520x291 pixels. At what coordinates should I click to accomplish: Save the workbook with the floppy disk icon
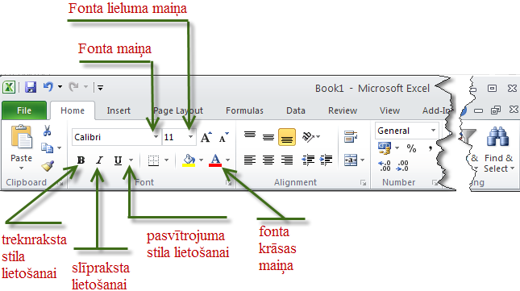tap(31, 88)
